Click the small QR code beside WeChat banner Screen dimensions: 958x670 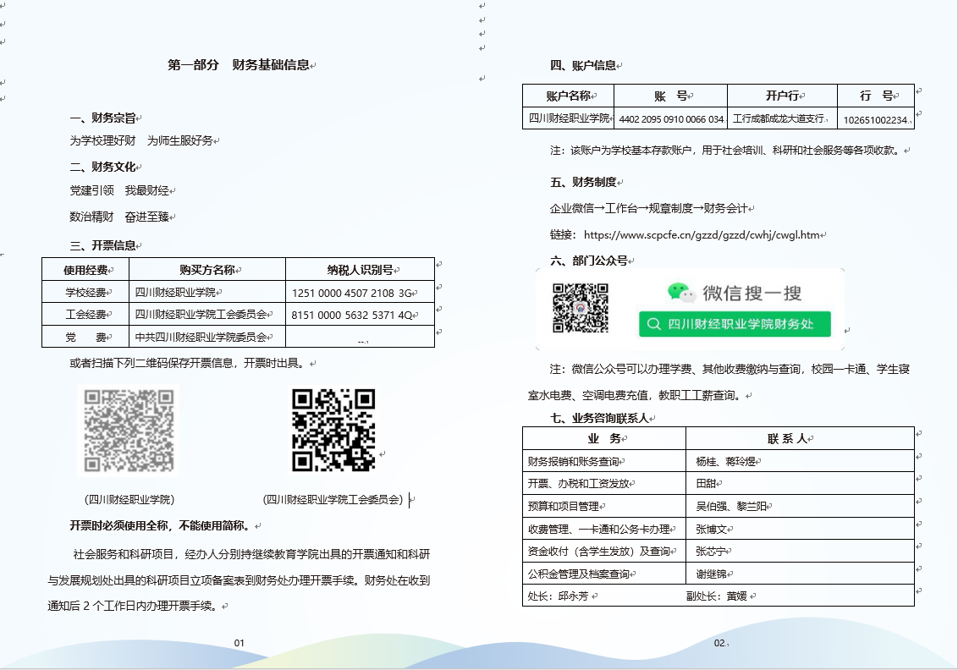click(x=581, y=308)
